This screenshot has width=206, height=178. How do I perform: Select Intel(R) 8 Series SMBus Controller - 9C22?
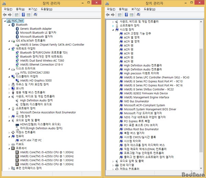click(149, 89)
